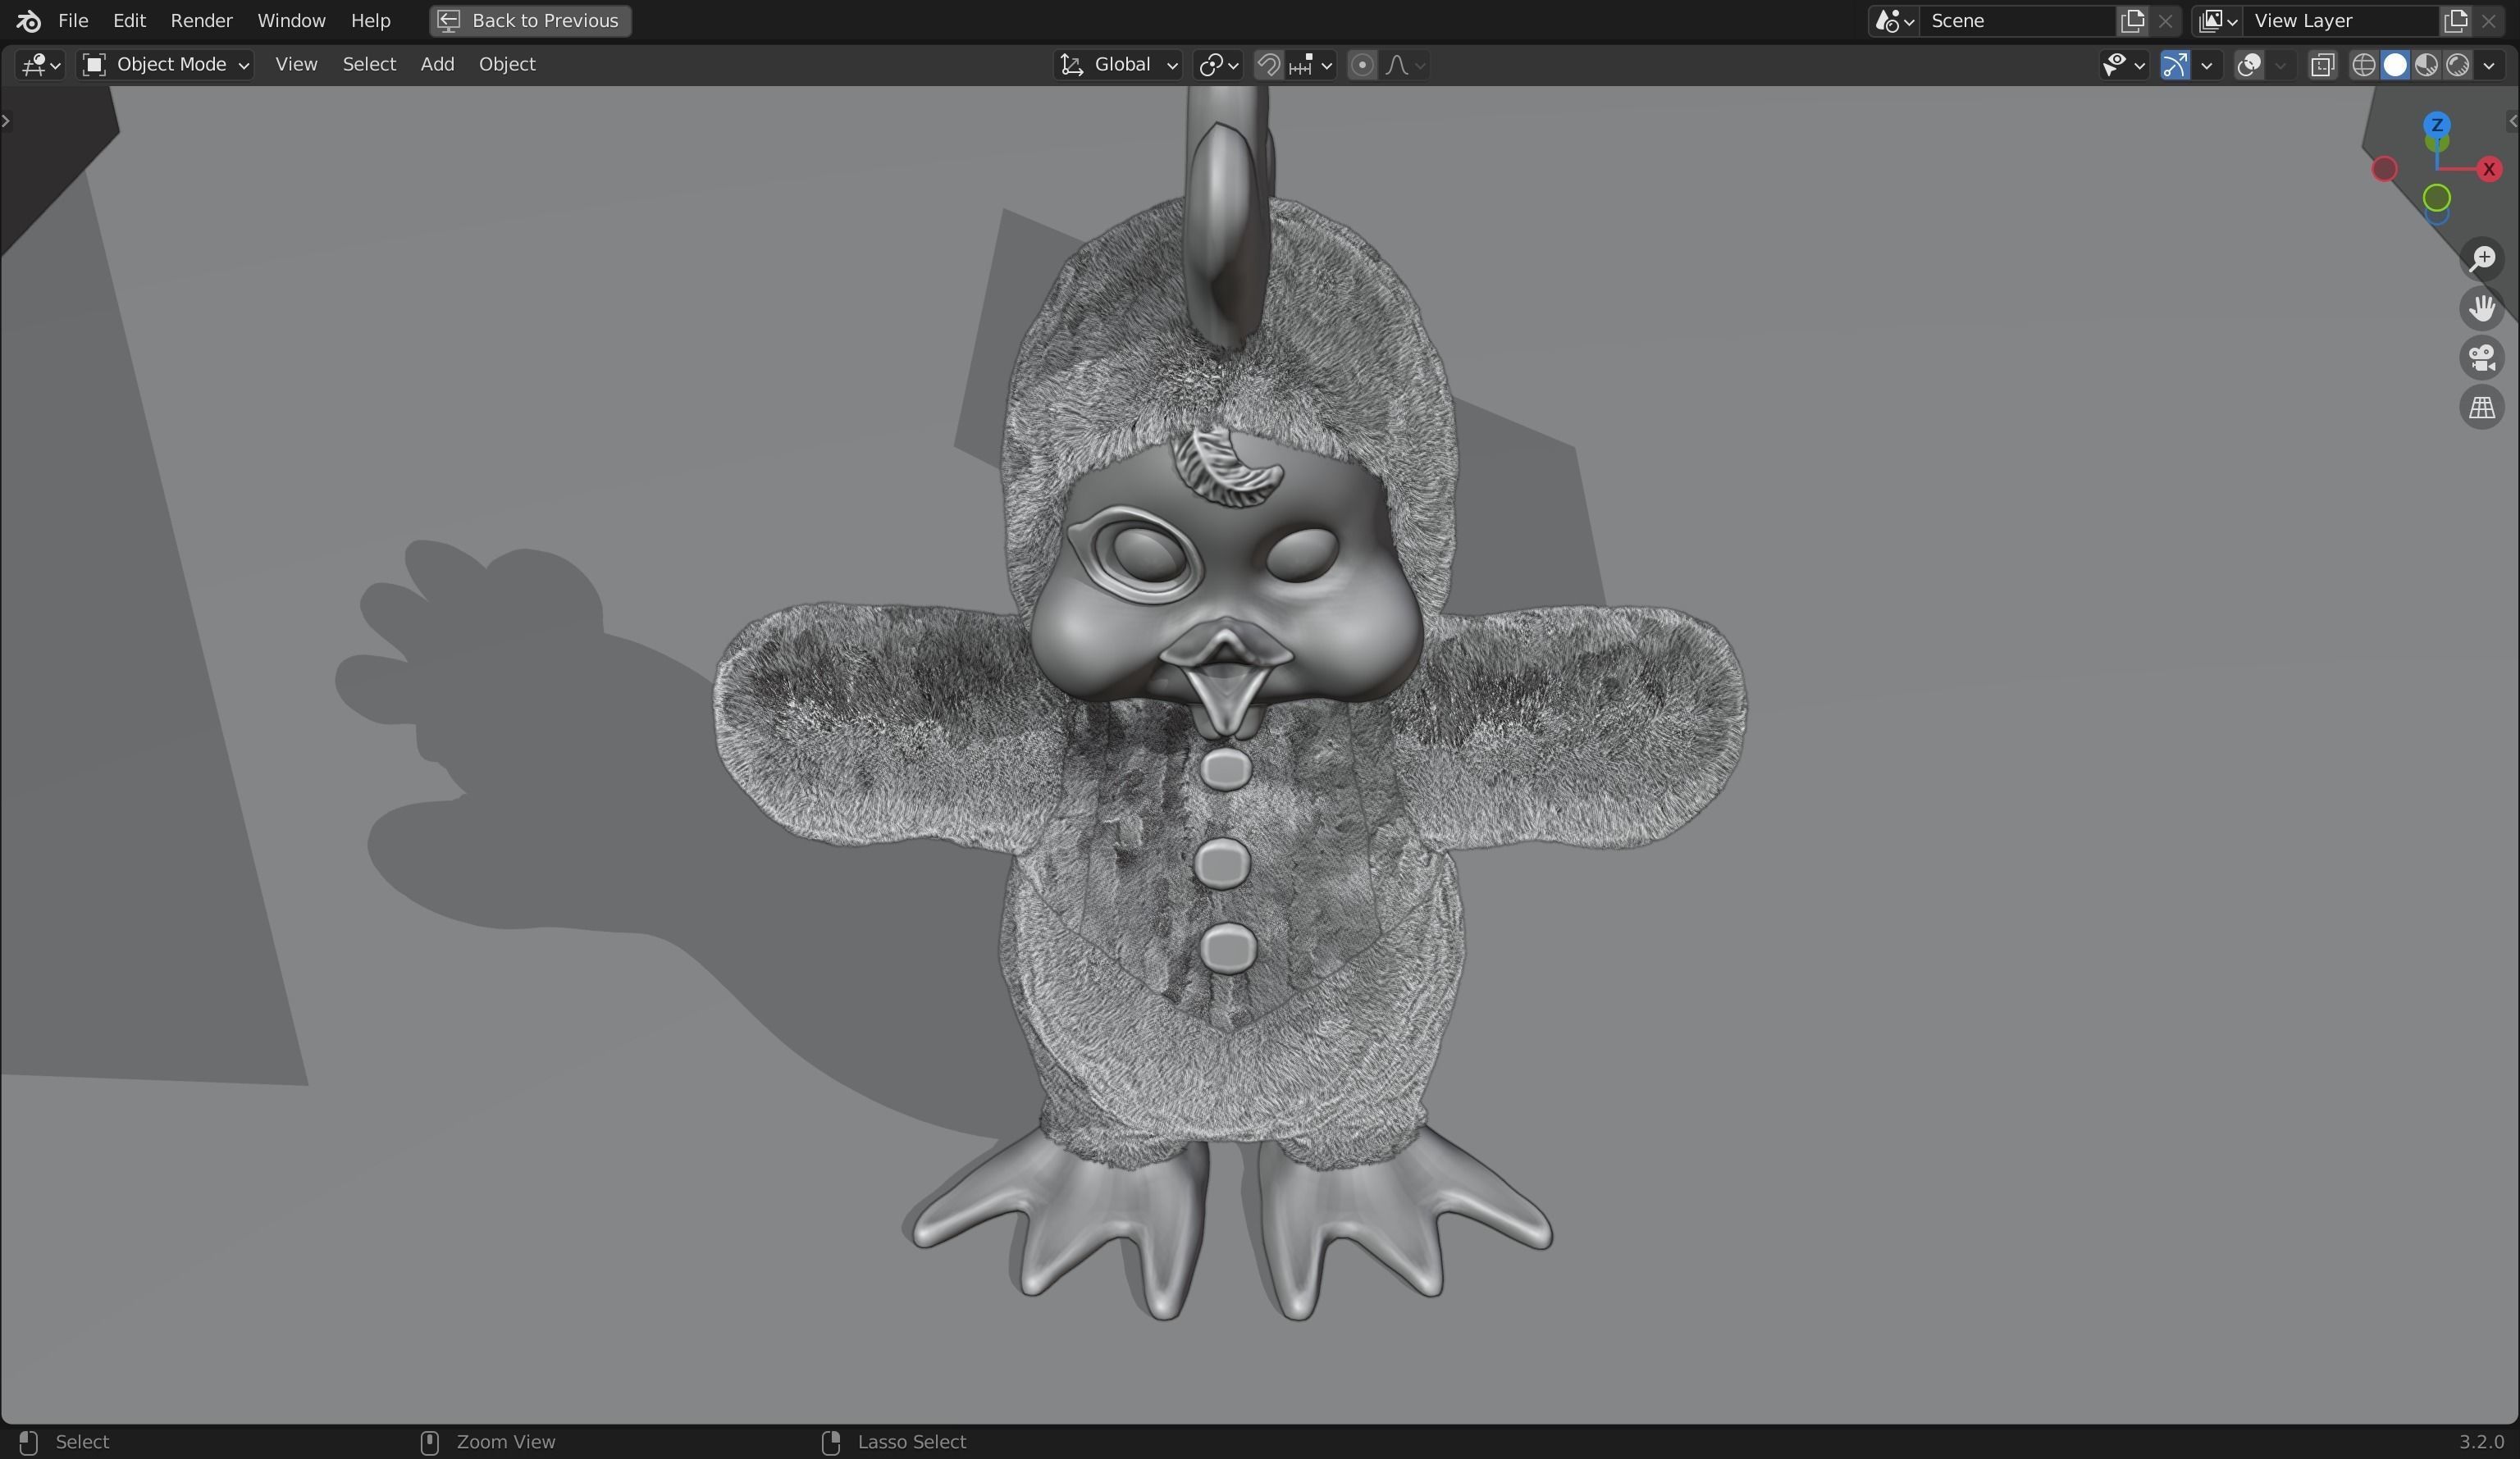This screenshot has width=2520, height=1459.
Task: Click the pan hand viewport icon
Action: pos(2482,308)
